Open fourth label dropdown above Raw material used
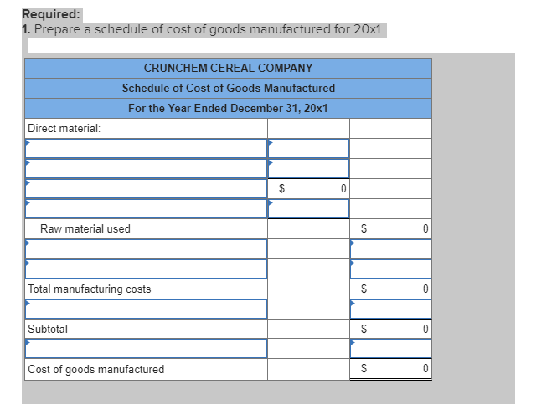Screen dimensions: 557x404 (x=146, y=208)
